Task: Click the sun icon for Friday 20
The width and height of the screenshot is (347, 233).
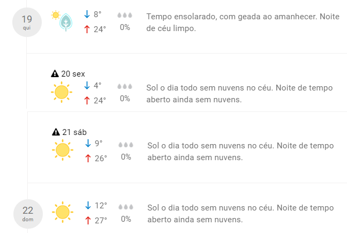Action: 62,93
